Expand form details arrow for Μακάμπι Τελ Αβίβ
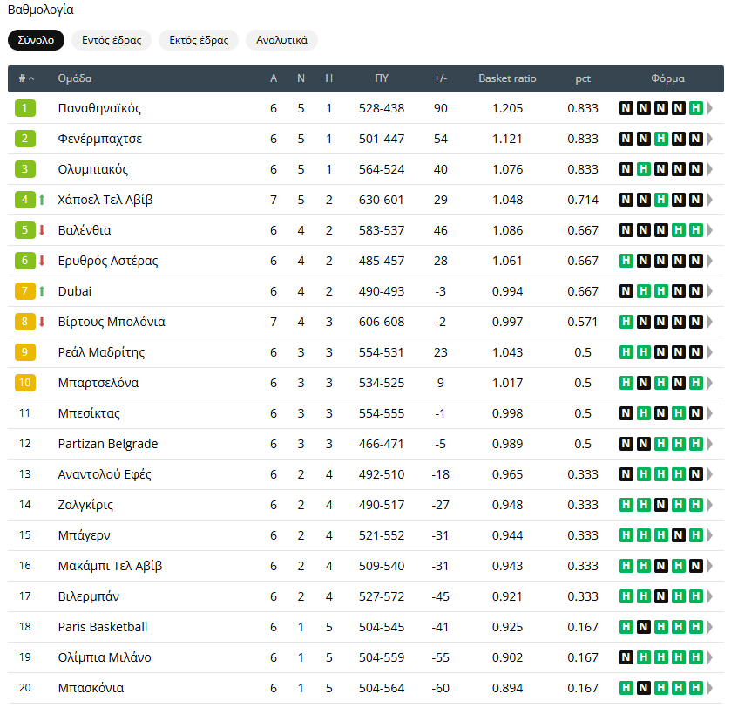Image resolution: width=731 pixels, height=708 pixels. point(710,566)
